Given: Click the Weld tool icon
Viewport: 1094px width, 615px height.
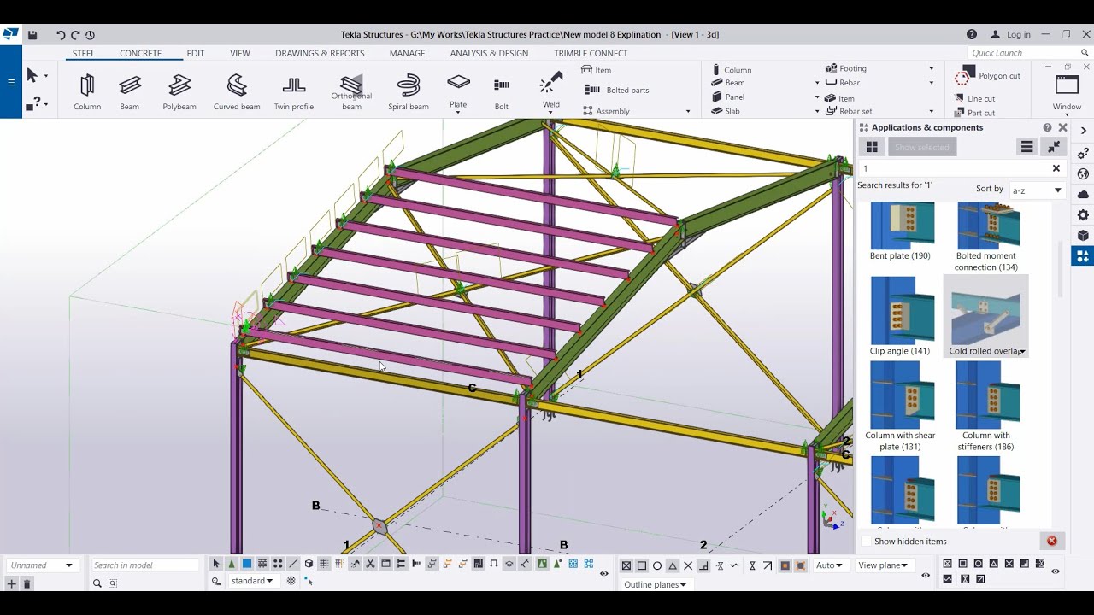Looking at the screenshot, I should click(x=551, y=83).
